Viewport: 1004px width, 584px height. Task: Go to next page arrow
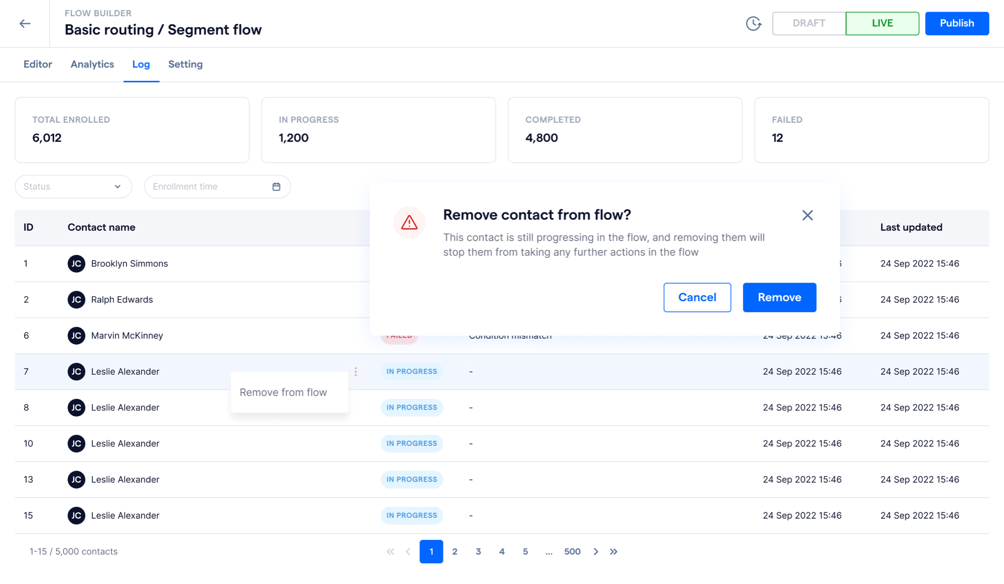coord(596,551)
